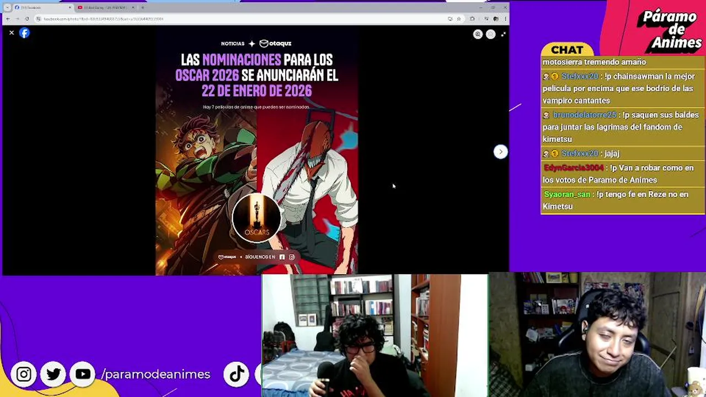Go forward in browser history
The image size is (706, 397).
click(x=17, y=19)
